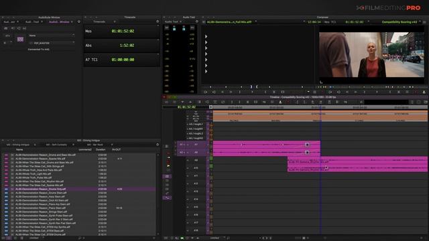Expand the last source monitor track triangle
The image size is (429, 241).
tap(206, 72)
